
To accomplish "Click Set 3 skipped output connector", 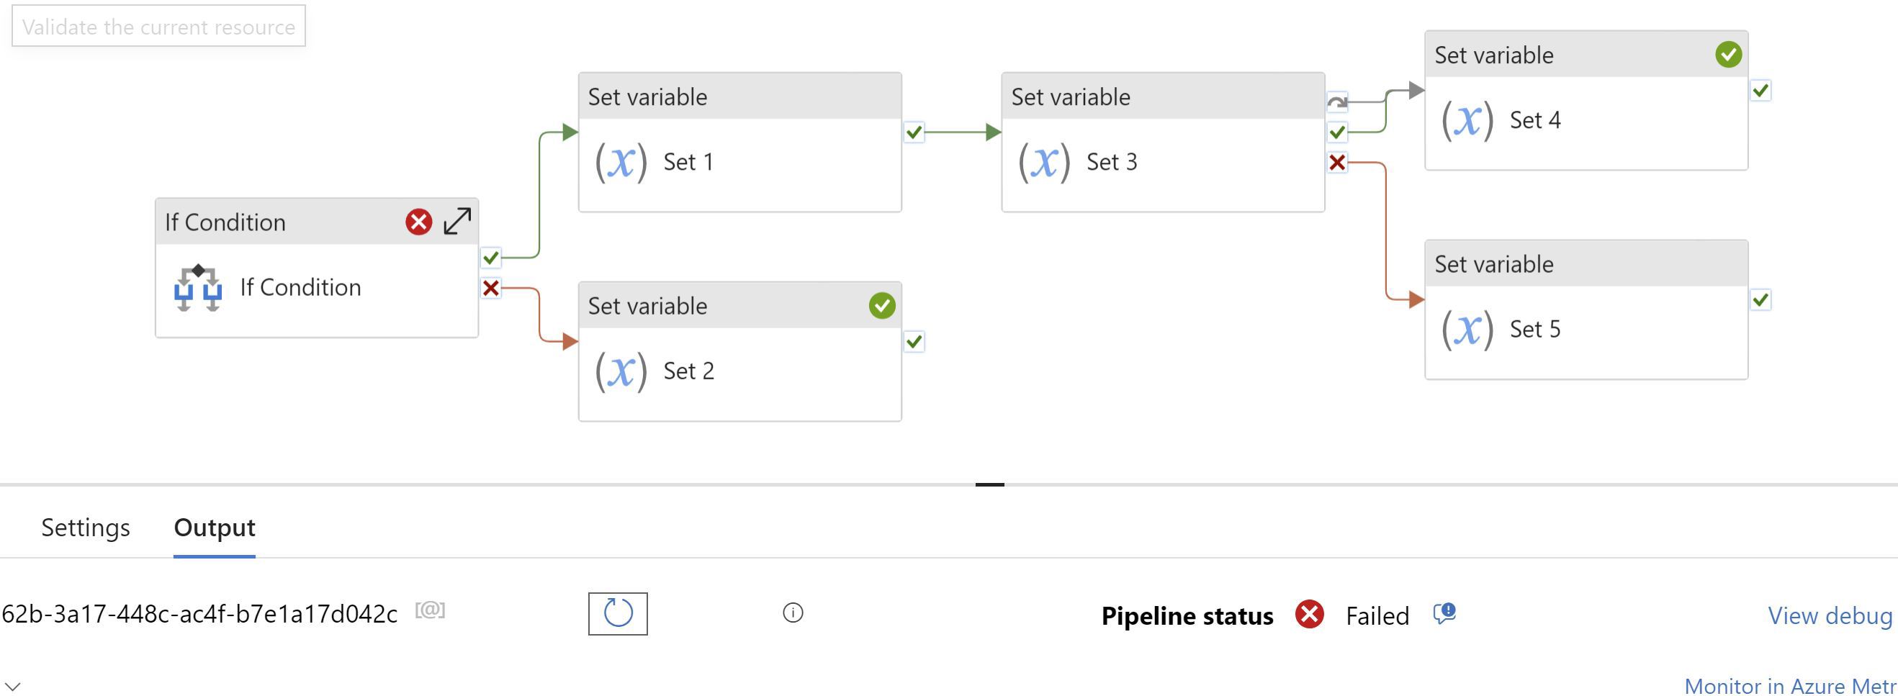I will click(1337, 102).
